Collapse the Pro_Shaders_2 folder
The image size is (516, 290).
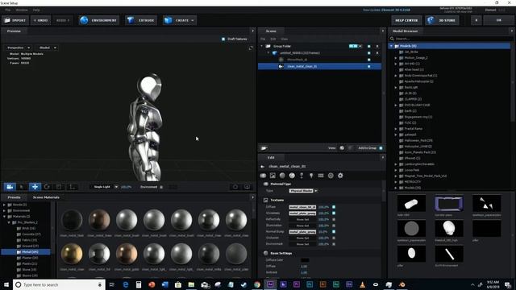pyautogui.click(x=9, y=222)
